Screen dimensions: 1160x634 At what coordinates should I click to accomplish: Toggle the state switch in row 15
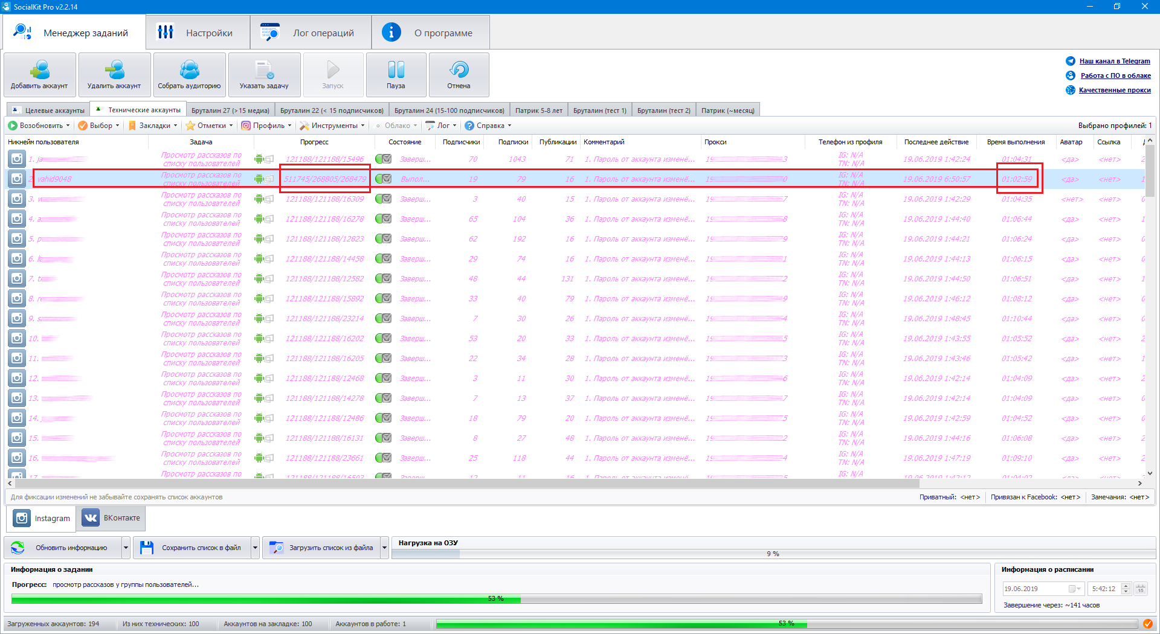tap(383, 438)
